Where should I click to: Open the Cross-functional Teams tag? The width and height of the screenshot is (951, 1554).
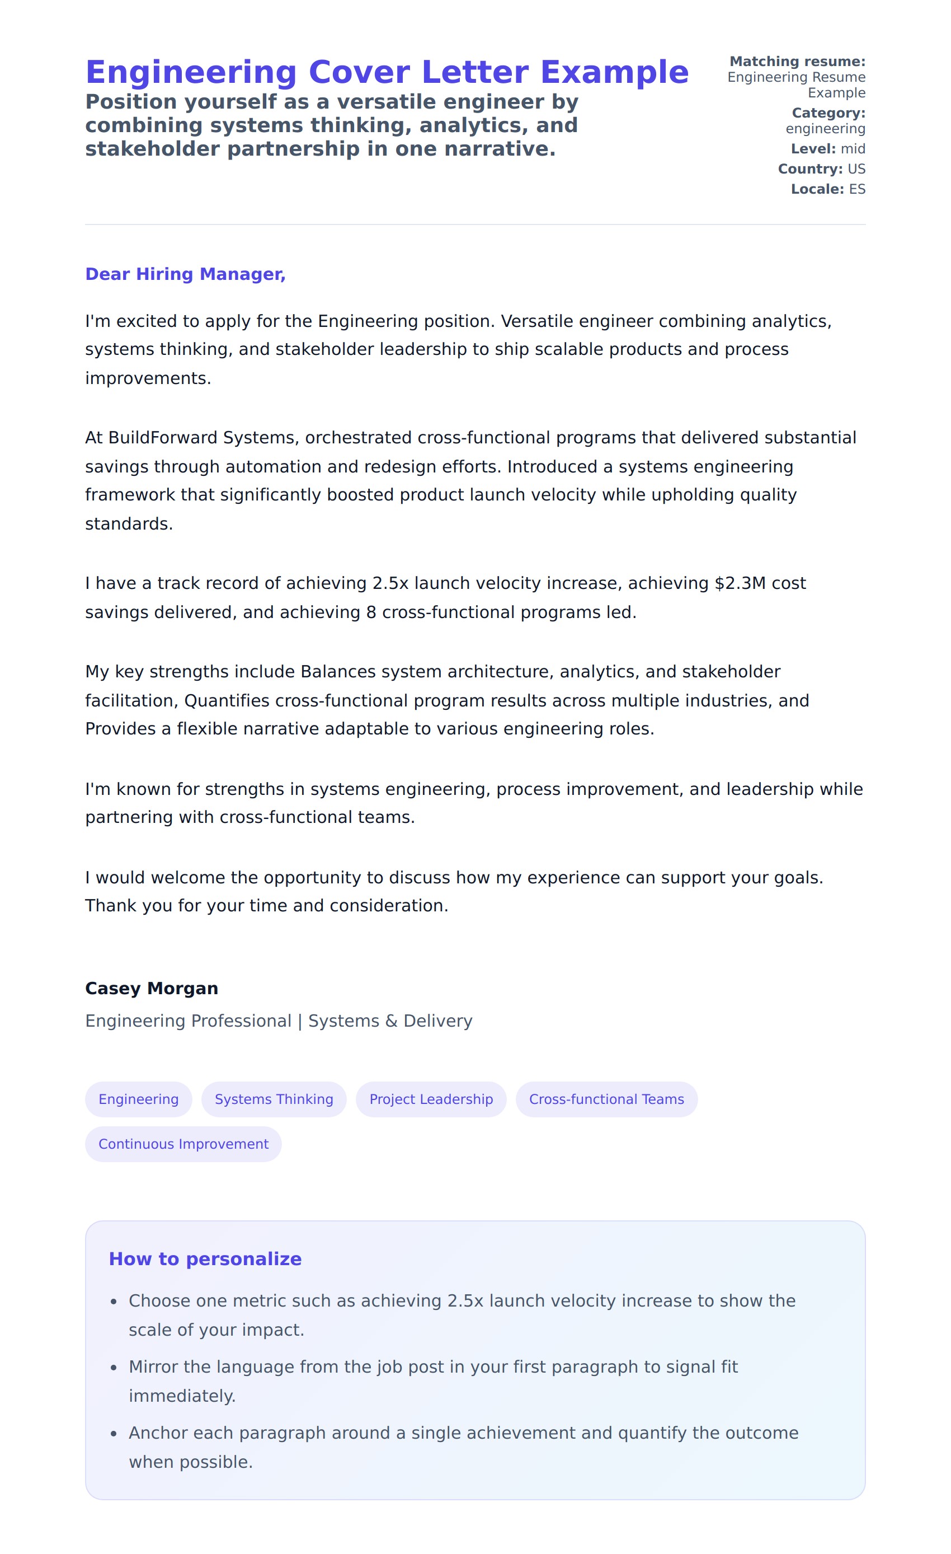(x=606, y=1099)
